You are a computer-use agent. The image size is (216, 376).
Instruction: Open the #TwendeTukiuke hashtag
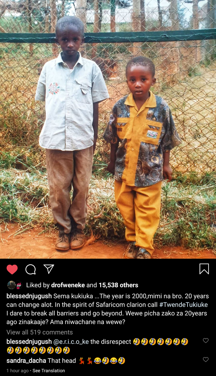pyautogui.click(x=182, y=305)
